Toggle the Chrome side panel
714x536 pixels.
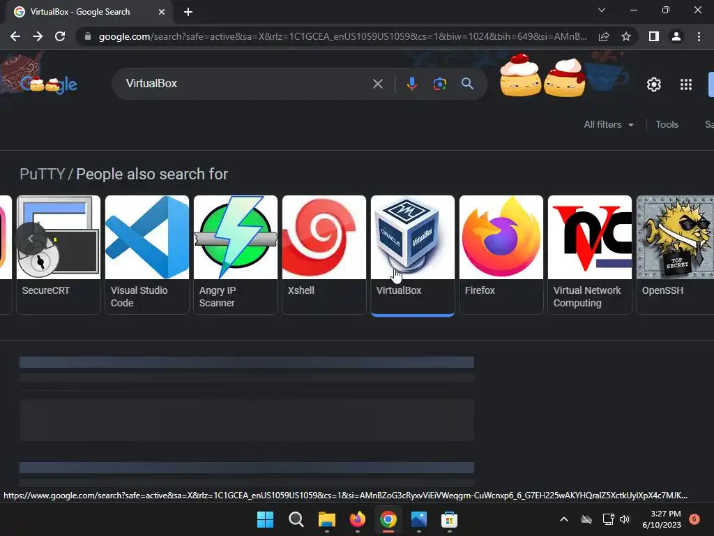[654, 36]
